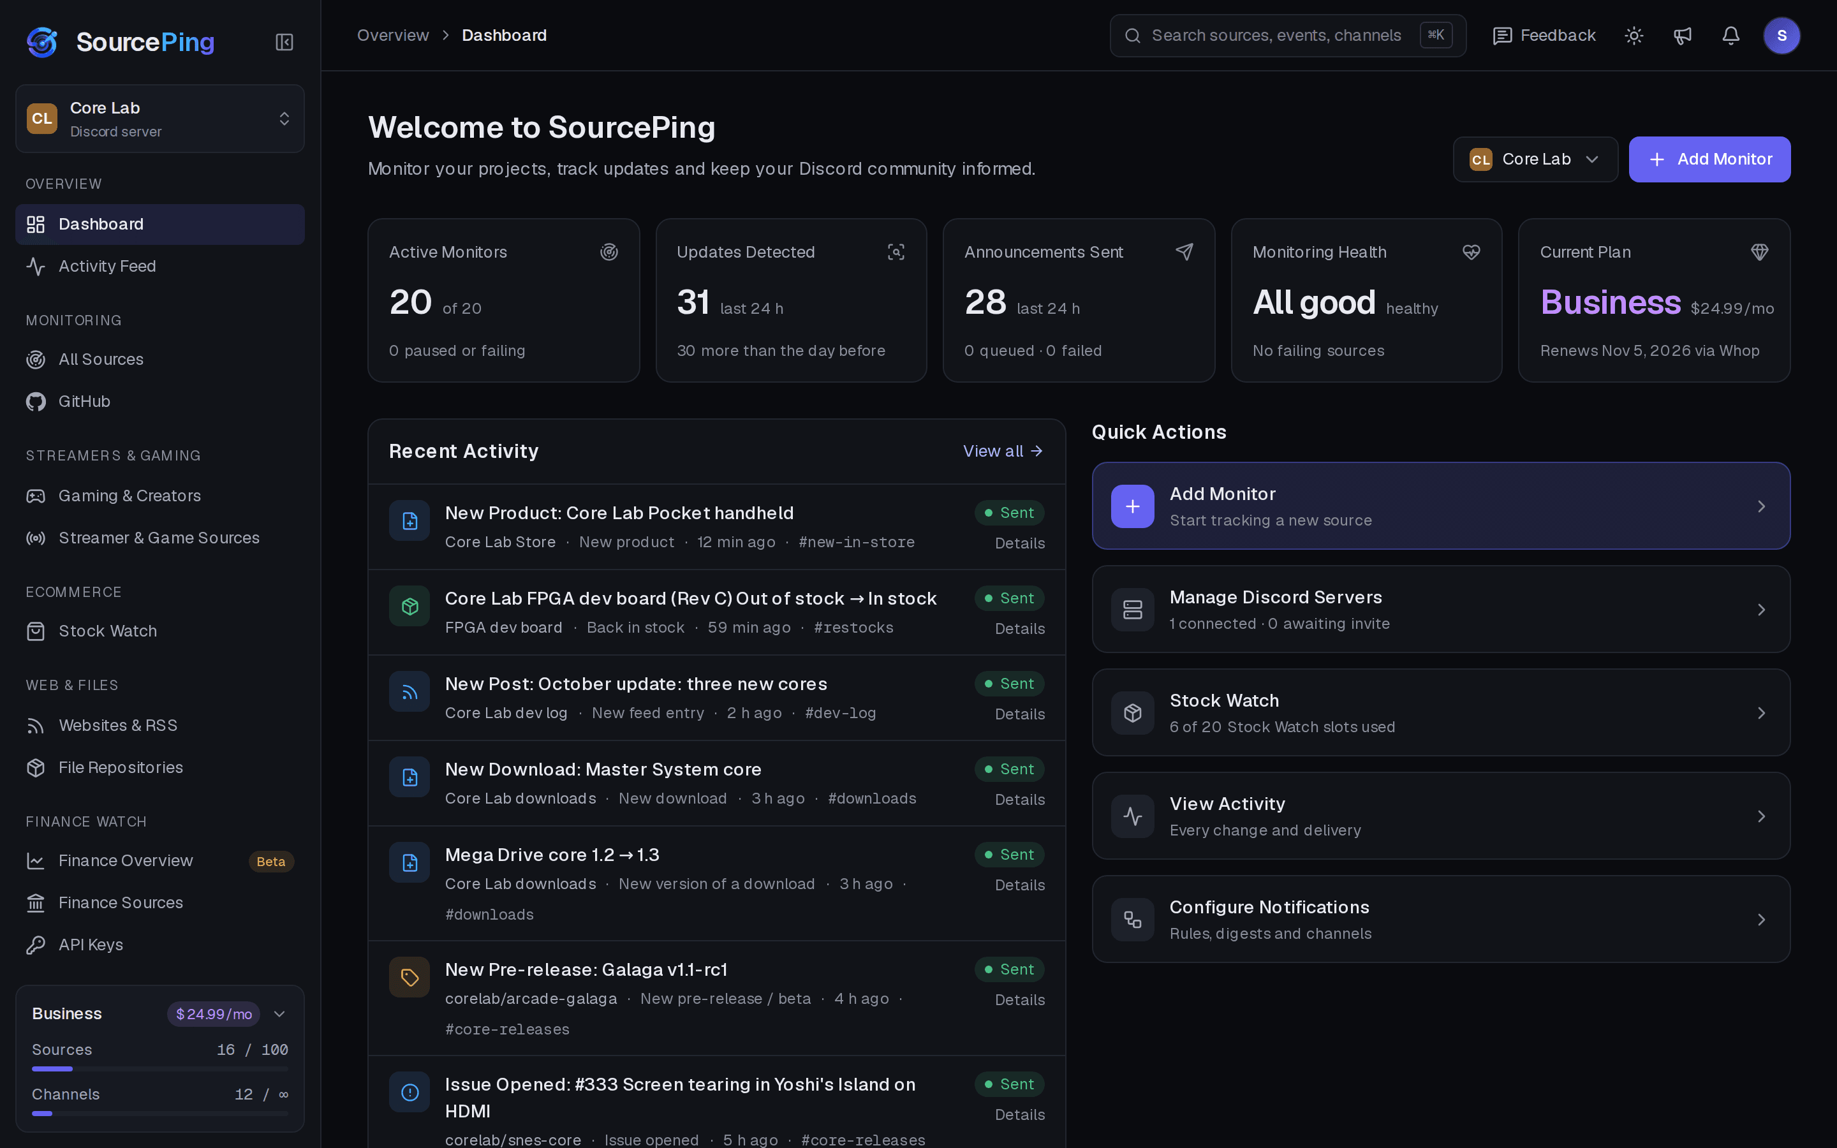Focus the search sources, events, channels field
The height and width of the screenshot is (1148, 1837).
tap(1287, 36)
